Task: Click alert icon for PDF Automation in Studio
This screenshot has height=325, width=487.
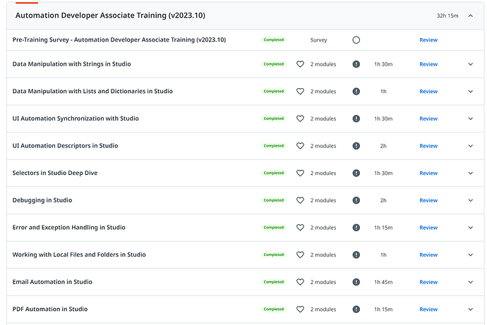Action: [356, 309]
